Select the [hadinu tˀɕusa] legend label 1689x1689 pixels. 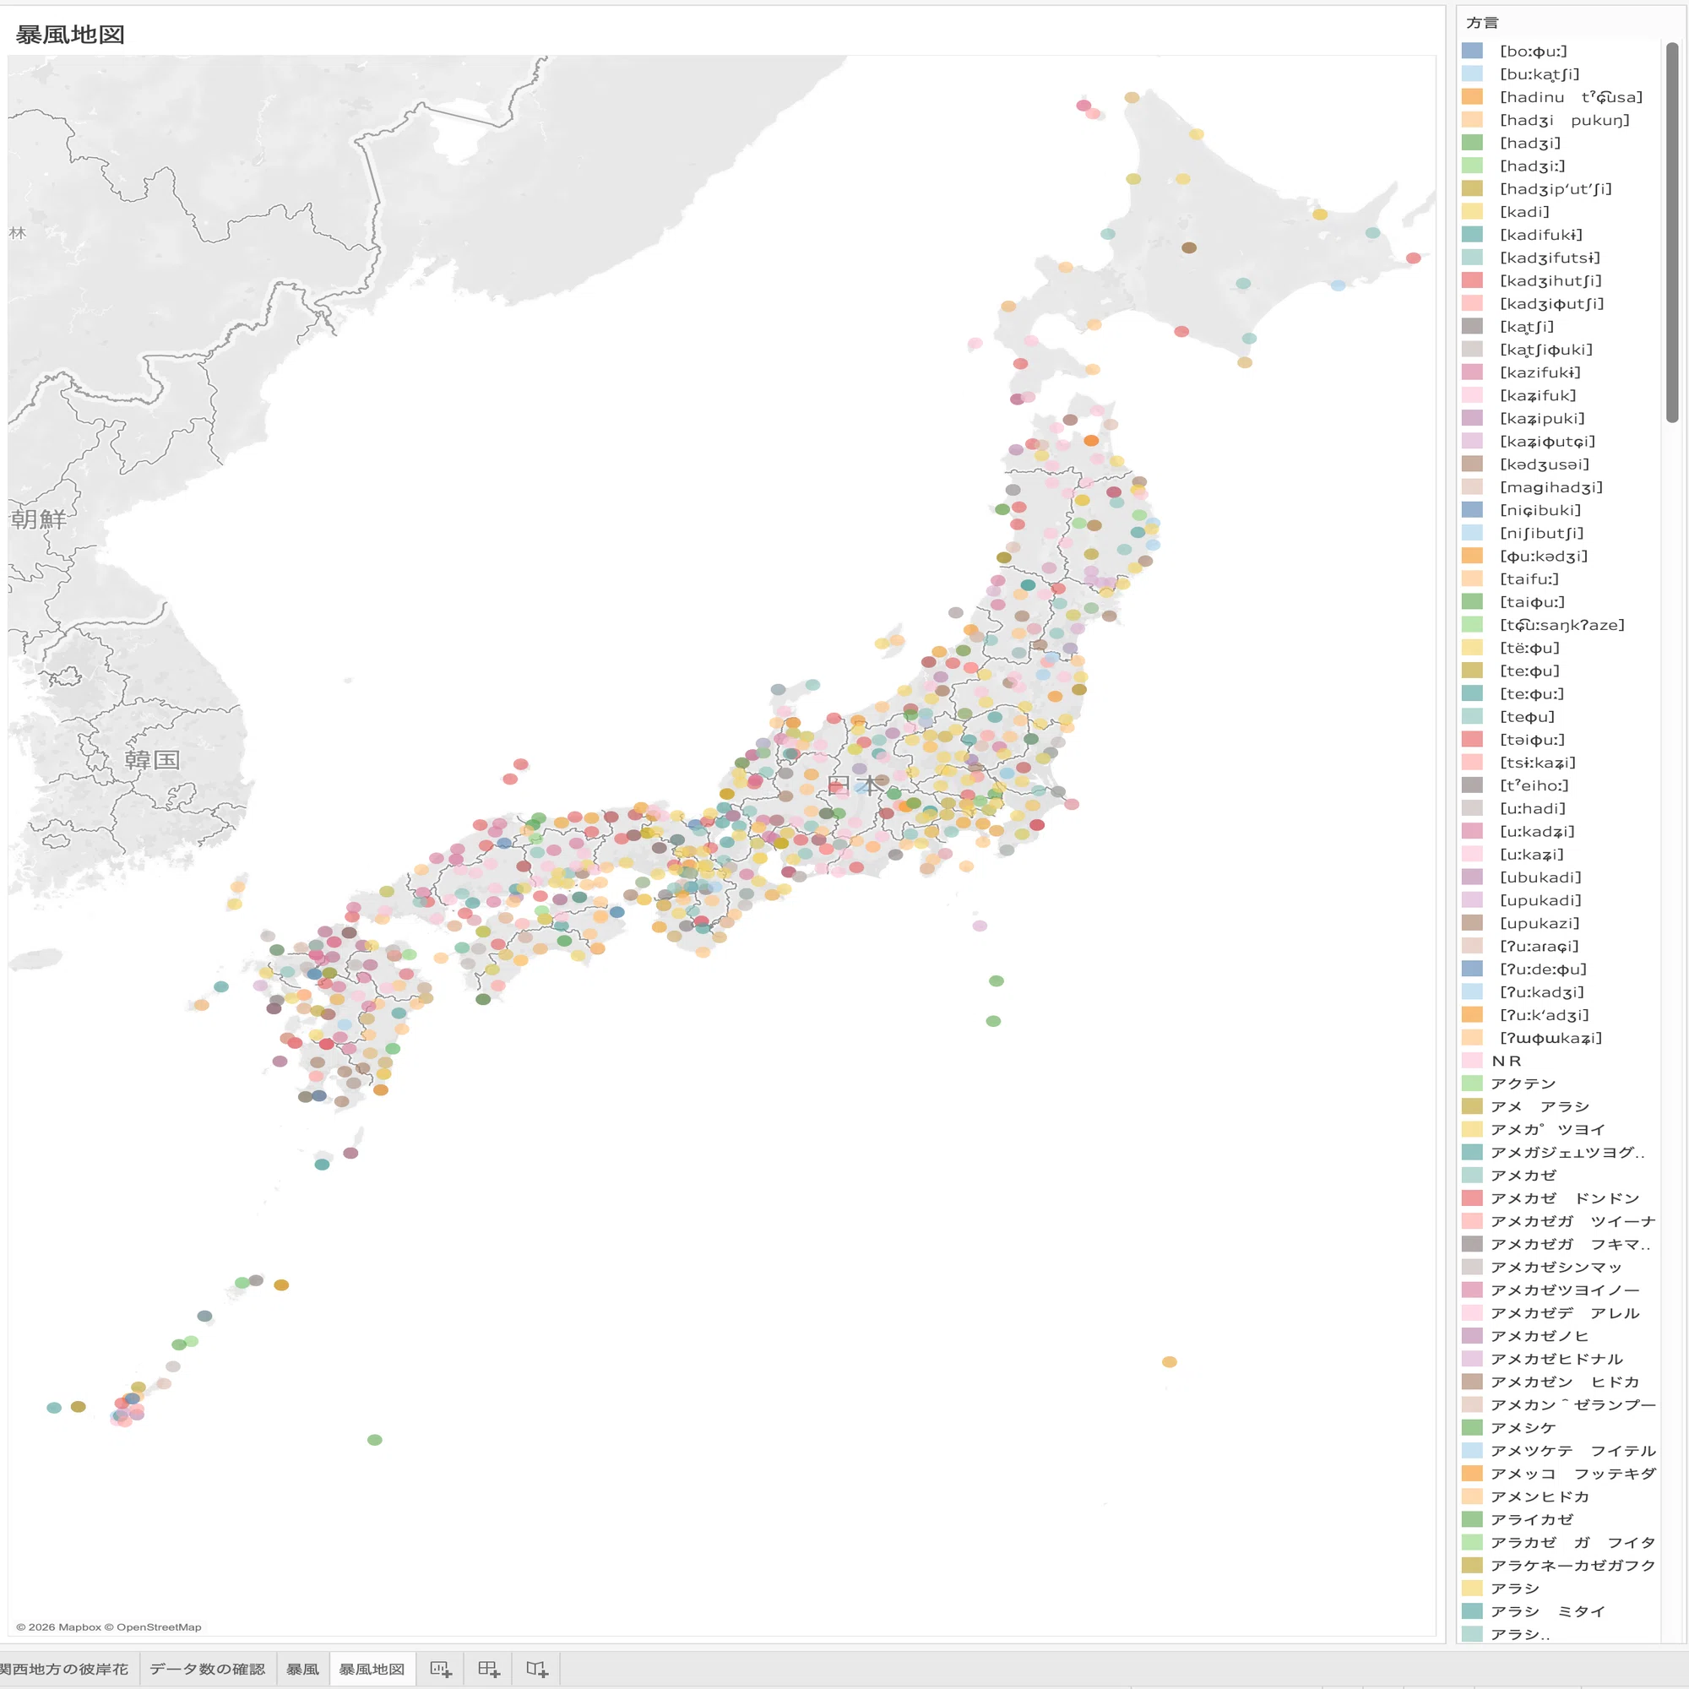pyautogui.click(x=1571, y=97)
